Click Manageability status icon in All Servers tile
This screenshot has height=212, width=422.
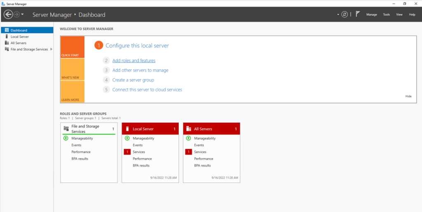tap(189, 138)
